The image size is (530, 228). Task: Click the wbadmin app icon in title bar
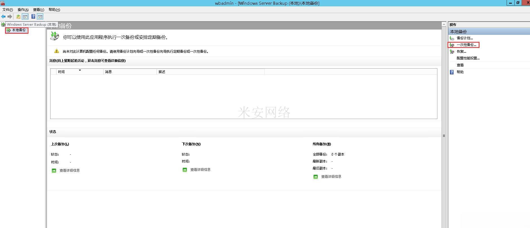[3, 3]
